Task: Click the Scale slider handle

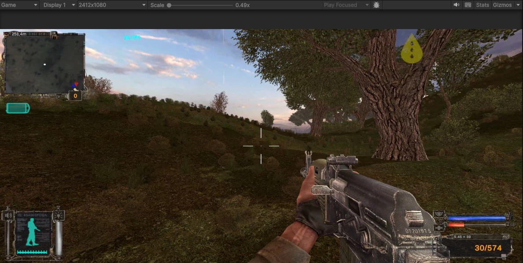Action: coord(169,5)
